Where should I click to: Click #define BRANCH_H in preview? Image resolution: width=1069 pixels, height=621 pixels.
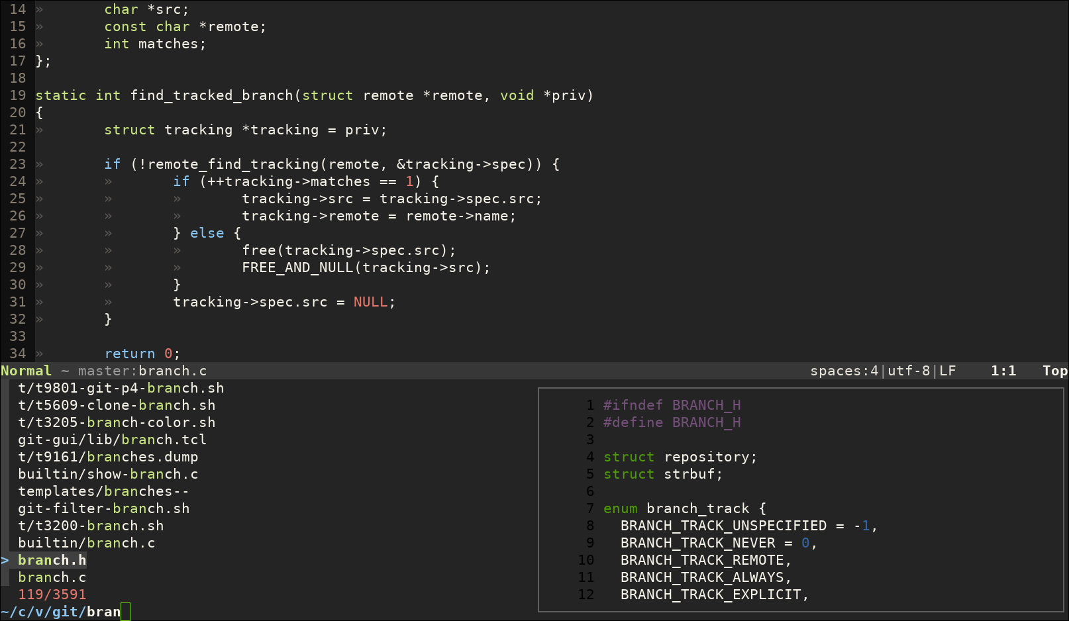coord(672,422)
